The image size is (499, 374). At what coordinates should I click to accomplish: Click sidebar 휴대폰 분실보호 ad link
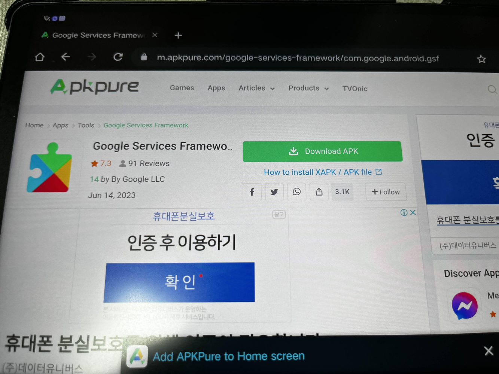(x=468, y=220)
